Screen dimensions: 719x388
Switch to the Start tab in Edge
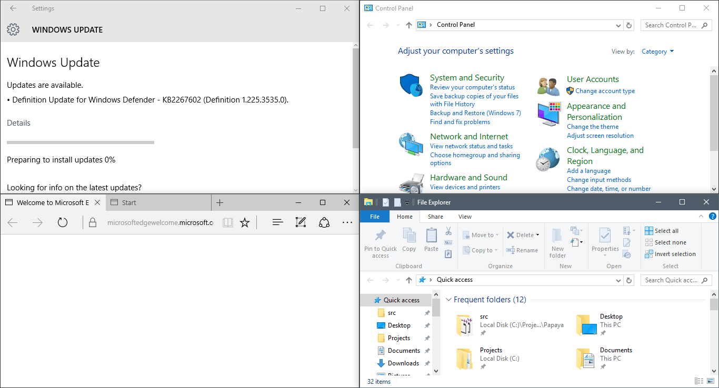(129, 202)
